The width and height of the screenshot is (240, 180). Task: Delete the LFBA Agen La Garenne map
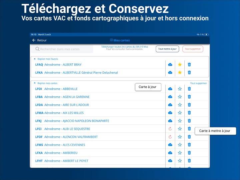coord(189,97)
